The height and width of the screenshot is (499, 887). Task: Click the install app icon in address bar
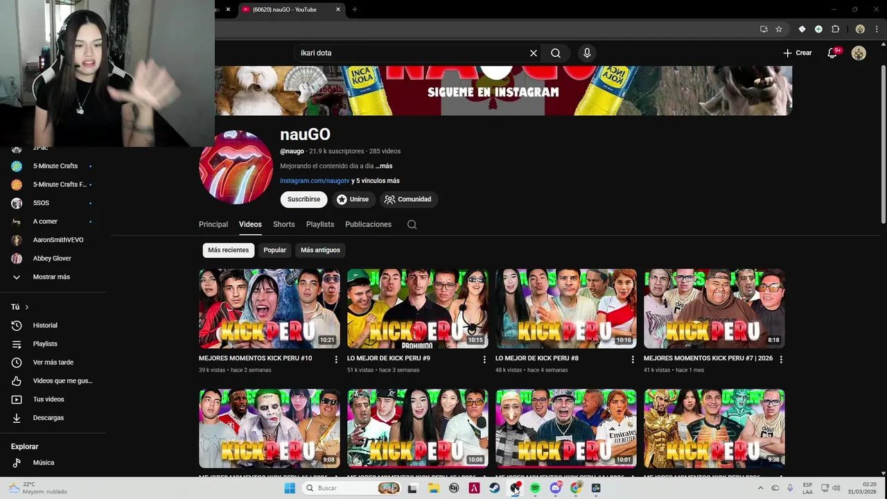(764, 29)
